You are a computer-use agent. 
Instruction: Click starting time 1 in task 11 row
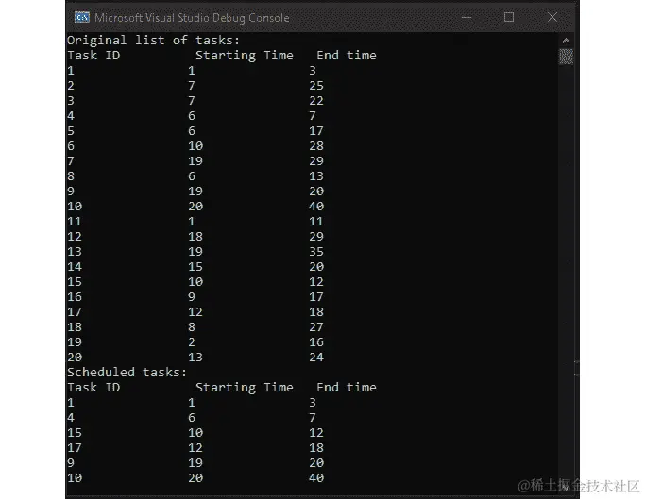(192, 221)
